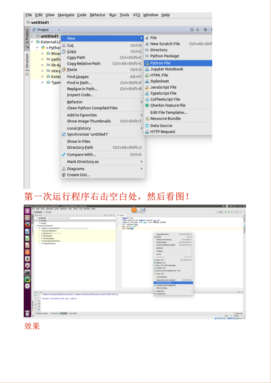Viewport: 271px width, 383px height.
Task: Click the Compare With... arrows icon
Action: [64, 155]
